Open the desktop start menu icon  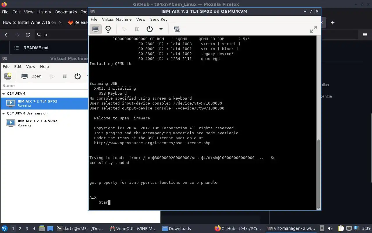pos(5,229)
